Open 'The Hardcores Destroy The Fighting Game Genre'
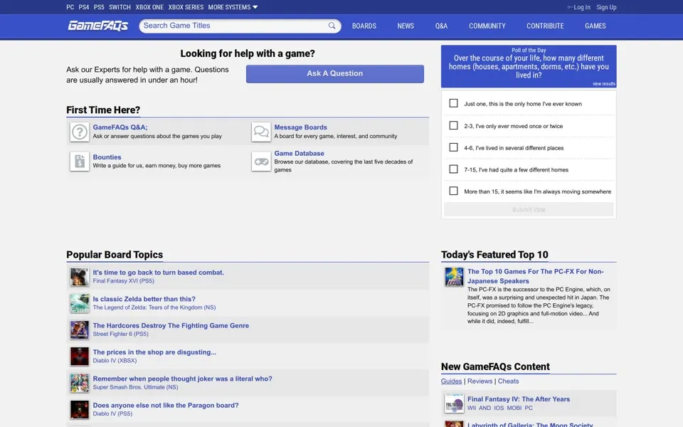The height and width of the screenshot is (427, 683). click(x=171, y=325)
